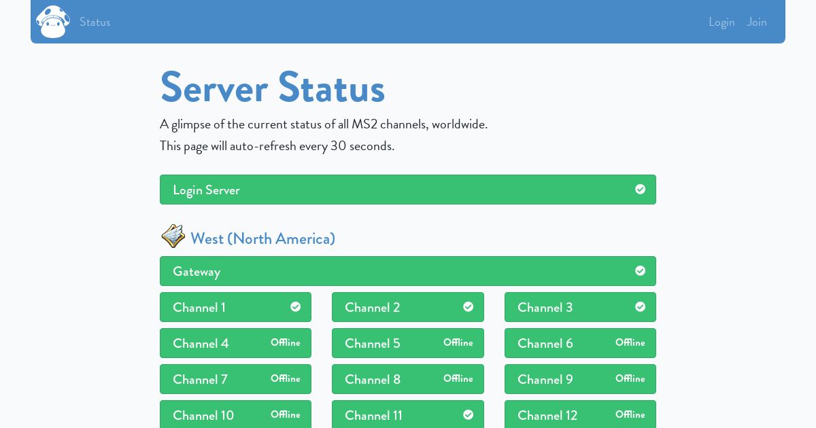816x428 pixels.
Task: Select the Gateway status bar
Action: tap(408, 271)
